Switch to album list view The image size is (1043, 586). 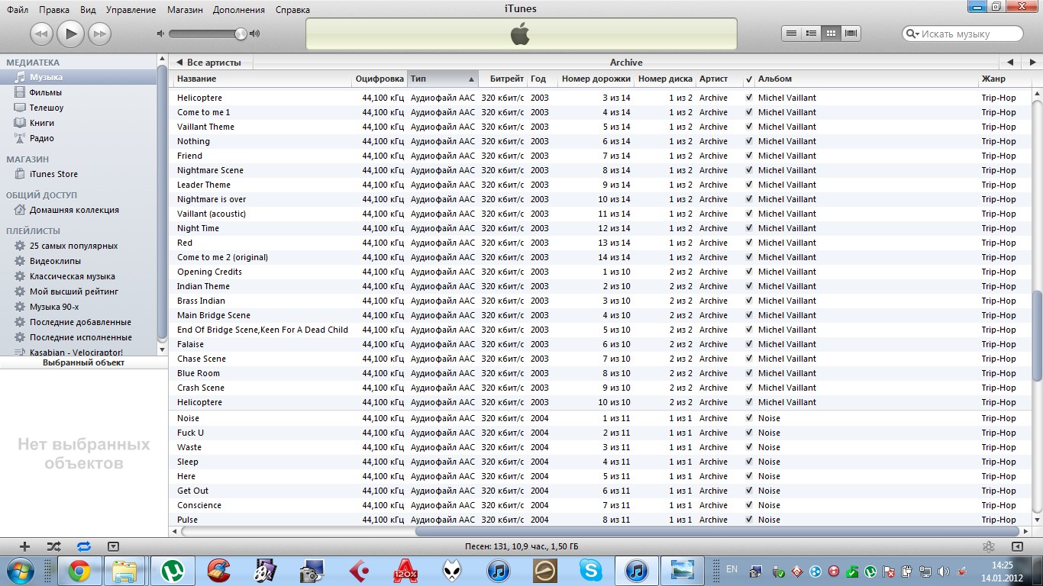point(812,34)
